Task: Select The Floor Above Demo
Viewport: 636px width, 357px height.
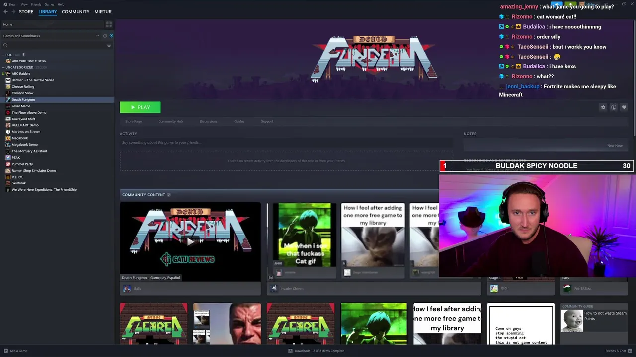Action: 29,113
